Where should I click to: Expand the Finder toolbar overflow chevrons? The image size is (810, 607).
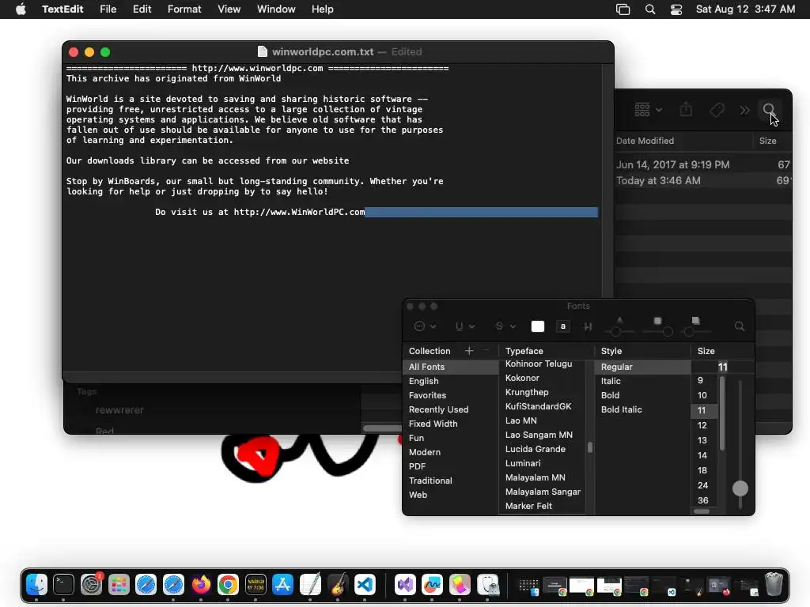pos(744,110)
